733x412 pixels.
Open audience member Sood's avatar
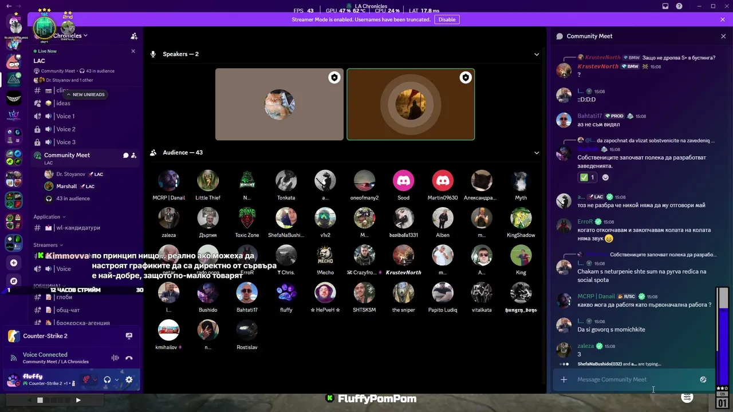tap(404, 181)
